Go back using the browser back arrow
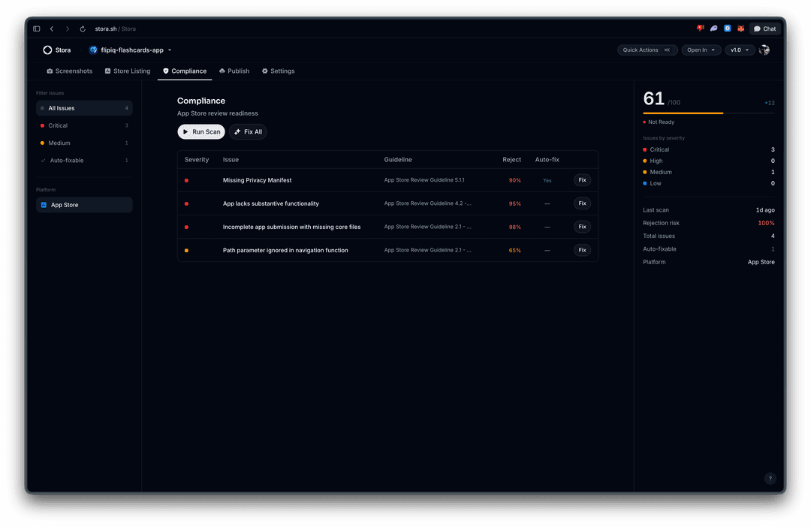The image size is (811, 527). [52, 29]
